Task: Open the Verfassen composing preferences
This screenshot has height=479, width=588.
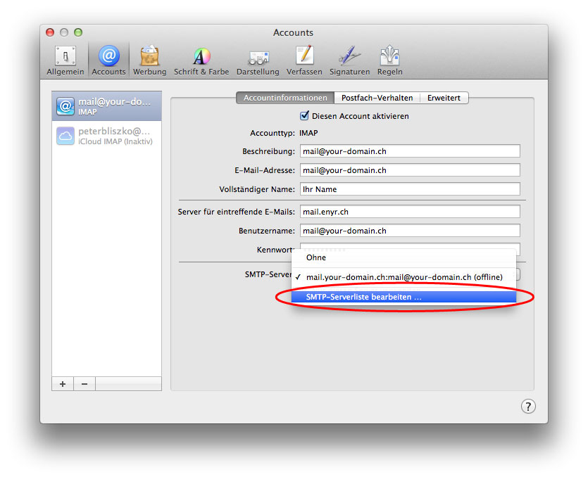Action: [304, 60]
